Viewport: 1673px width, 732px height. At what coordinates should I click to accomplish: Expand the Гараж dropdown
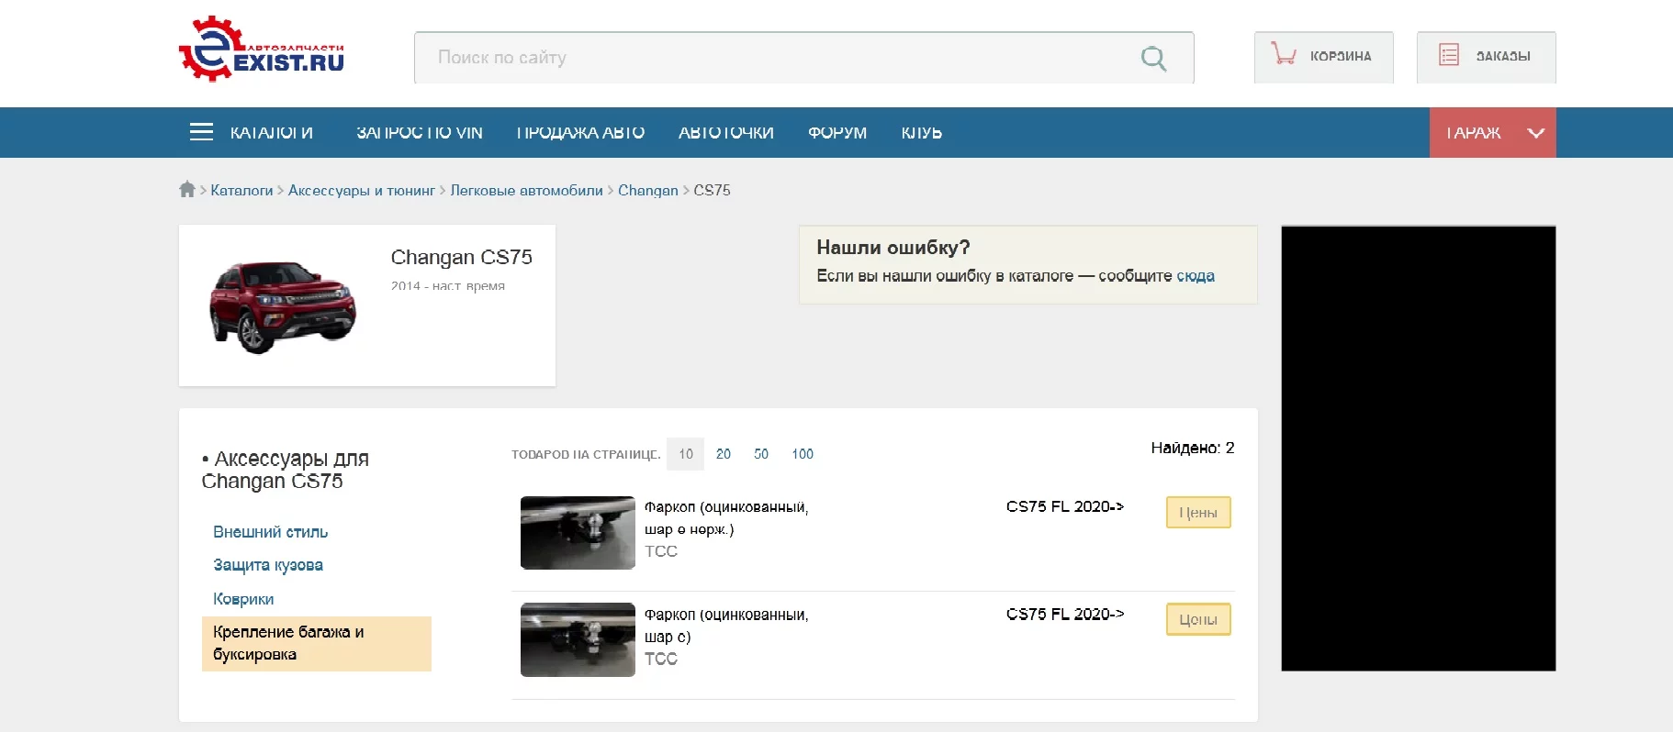point(1492,133)
